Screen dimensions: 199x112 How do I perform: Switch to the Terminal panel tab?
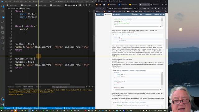38,87
